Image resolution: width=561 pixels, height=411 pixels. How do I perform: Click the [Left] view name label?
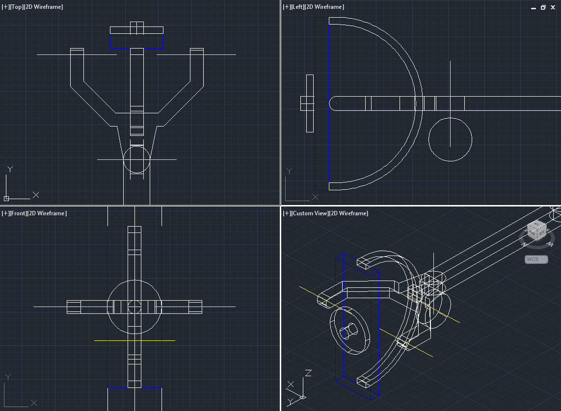coord(298,7)
